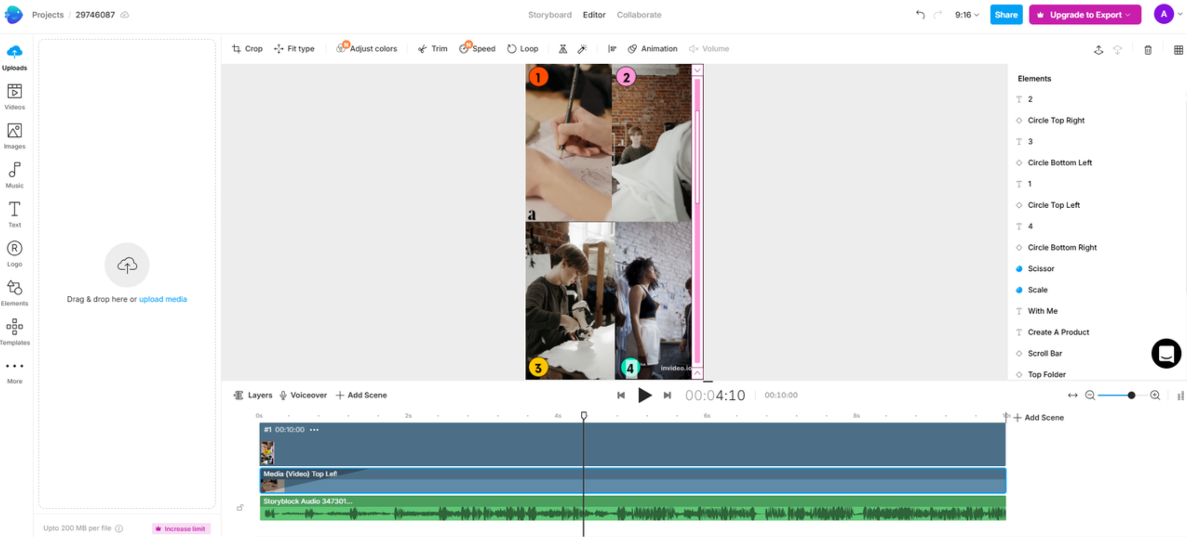Click the flip/mirror icon in toolbar
The width and height of the screenshot is (1187, 537).
[x=563, y=49]
